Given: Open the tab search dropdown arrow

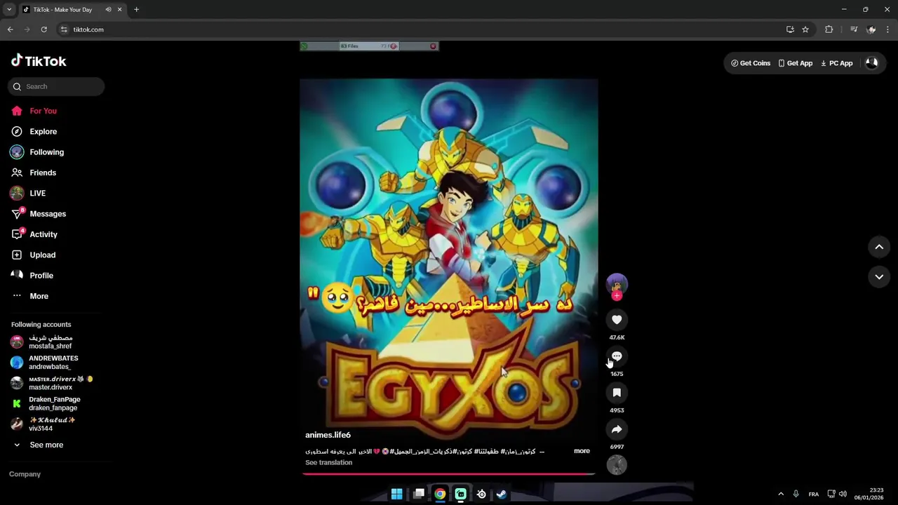Looking at the screenshot, I should click(x=8, y=10).
